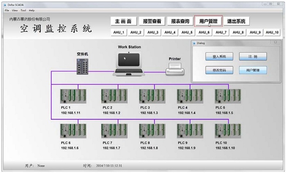Switch to the AHU_2 page
The width and height of the screenshot is (287, 173).
[136, 32]
